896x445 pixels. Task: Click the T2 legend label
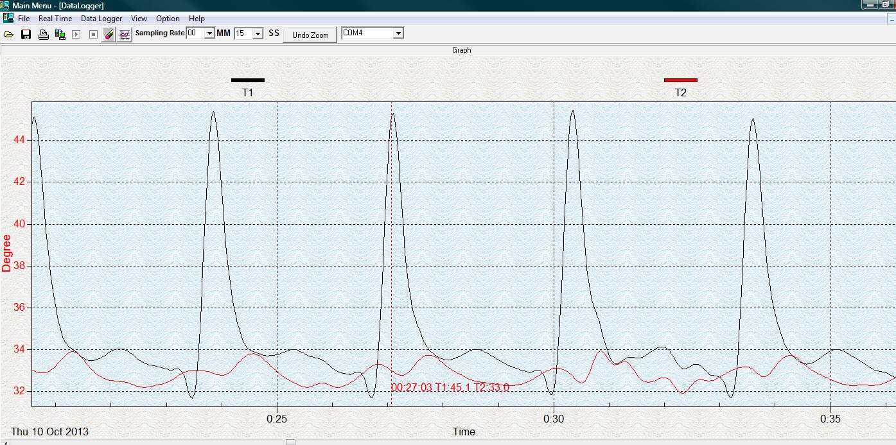681,93
